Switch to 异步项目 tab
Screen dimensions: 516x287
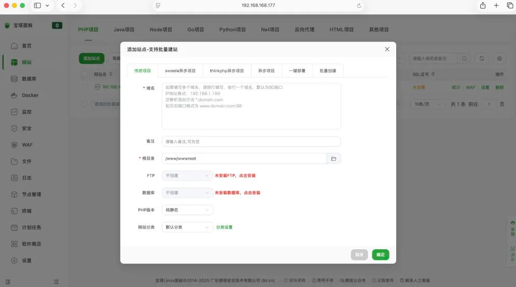[x=266, y=70]
